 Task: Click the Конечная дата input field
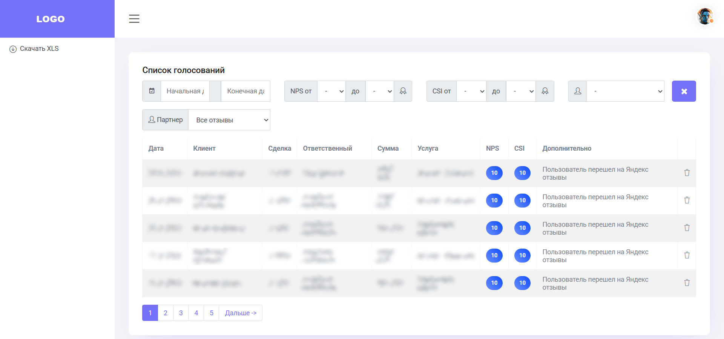[x=245, y=91]
